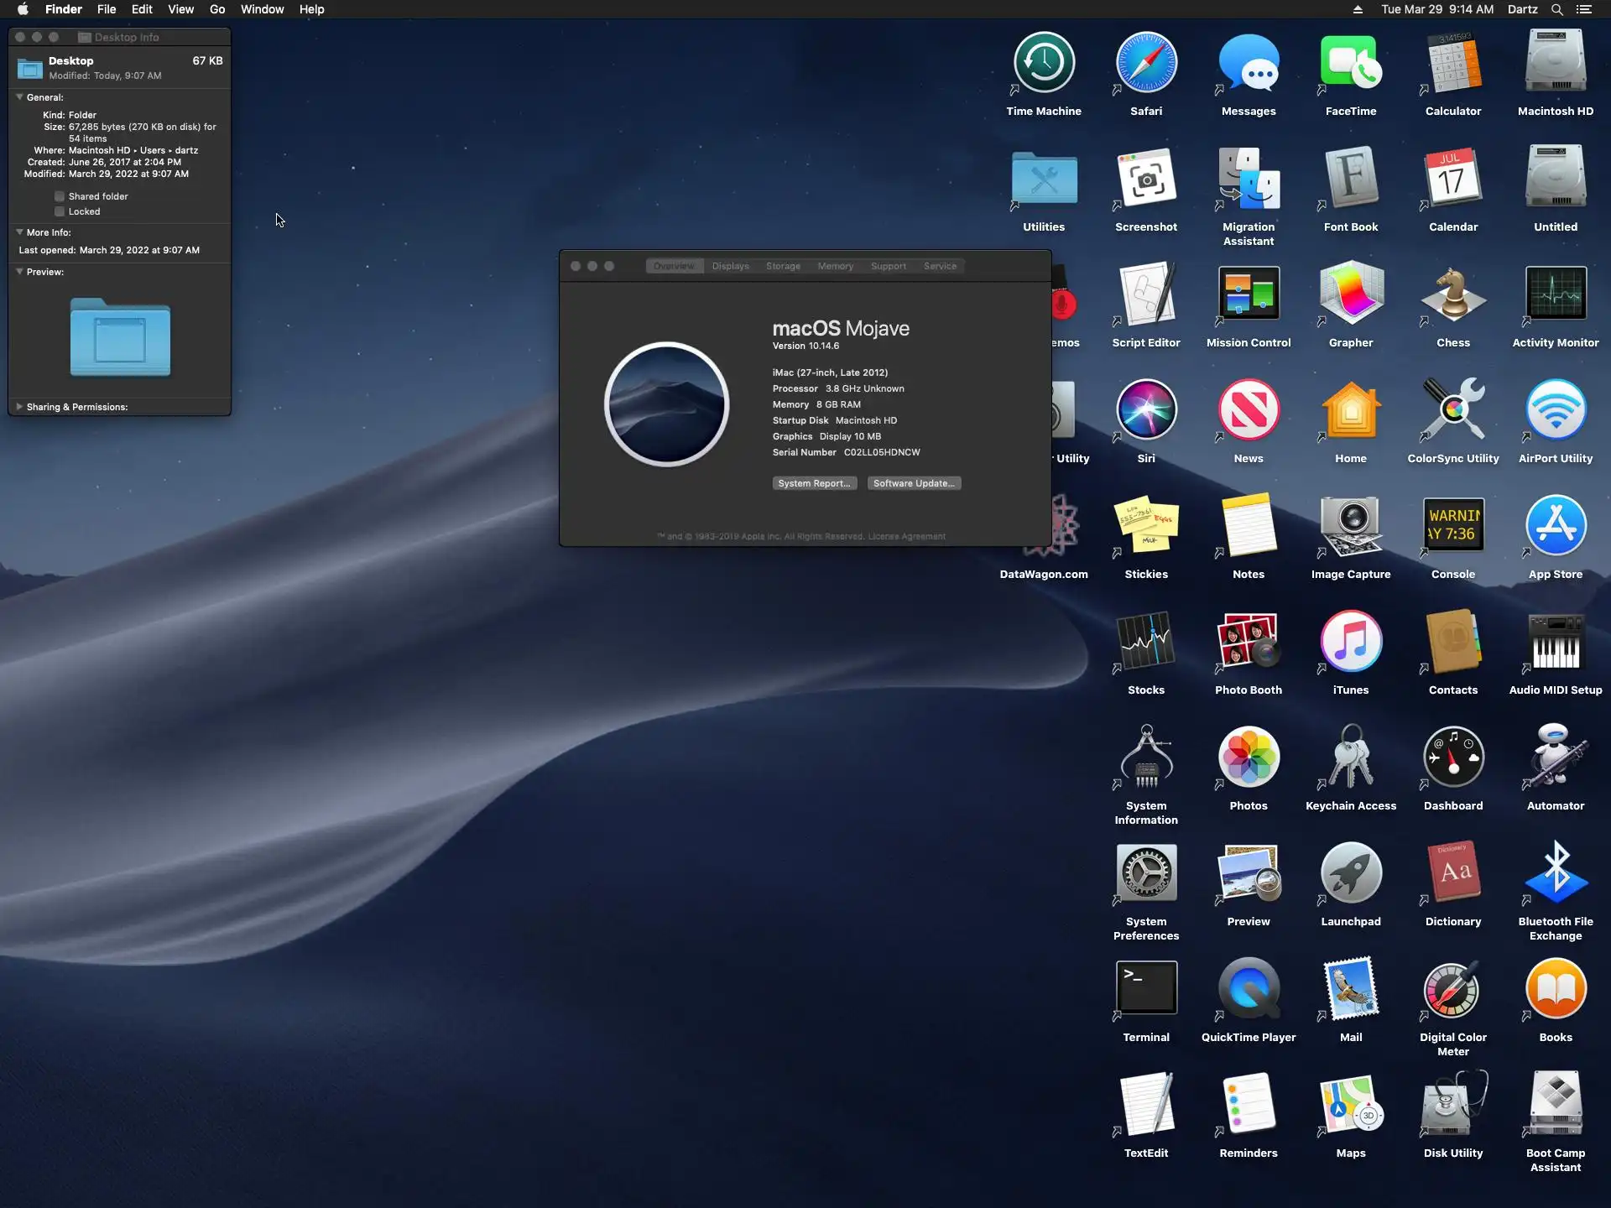The image size is (1611, 1208).
Task: Click the System Report button
Action: (x=814, y=483)
